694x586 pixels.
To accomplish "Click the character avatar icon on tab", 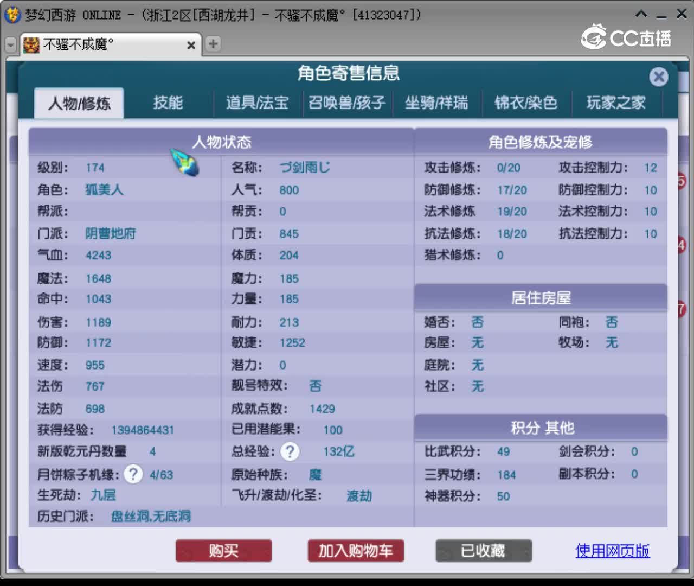I will pos(31,44).
